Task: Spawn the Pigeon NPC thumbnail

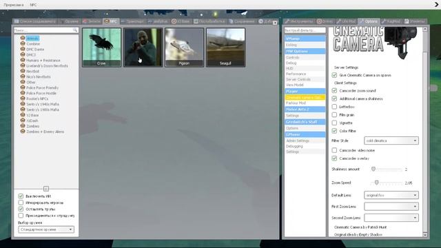Action: (184, 48)
